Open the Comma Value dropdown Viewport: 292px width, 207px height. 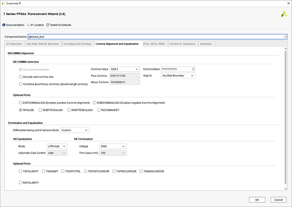(125, 69)
